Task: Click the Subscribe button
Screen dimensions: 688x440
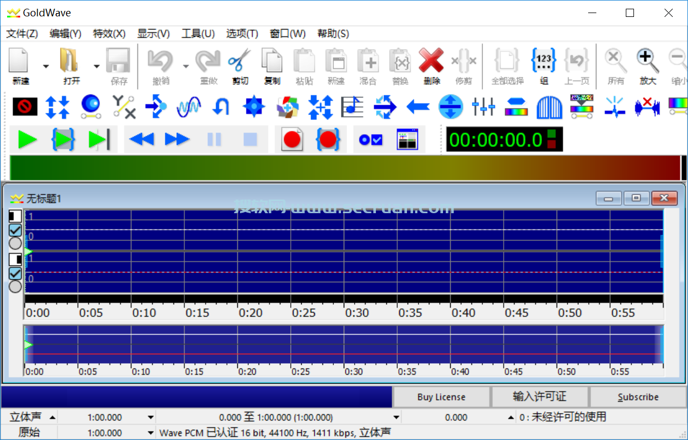Action: (638, 397)
